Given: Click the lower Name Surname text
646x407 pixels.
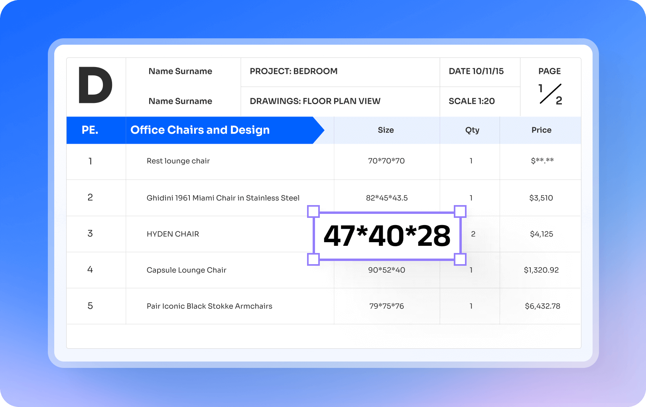Looking at the screenshot, I should pyautogui.click(x=180, y=101).
